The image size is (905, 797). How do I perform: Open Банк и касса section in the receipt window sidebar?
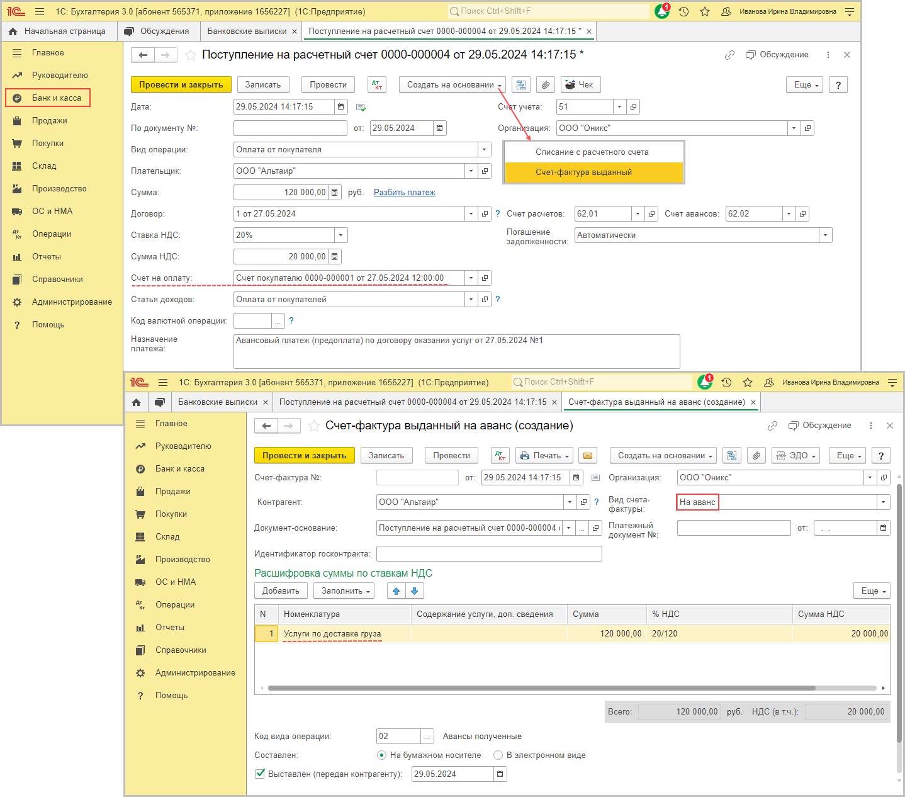point(48,98)
